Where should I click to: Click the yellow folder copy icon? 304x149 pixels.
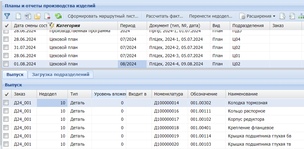[37, 16]
